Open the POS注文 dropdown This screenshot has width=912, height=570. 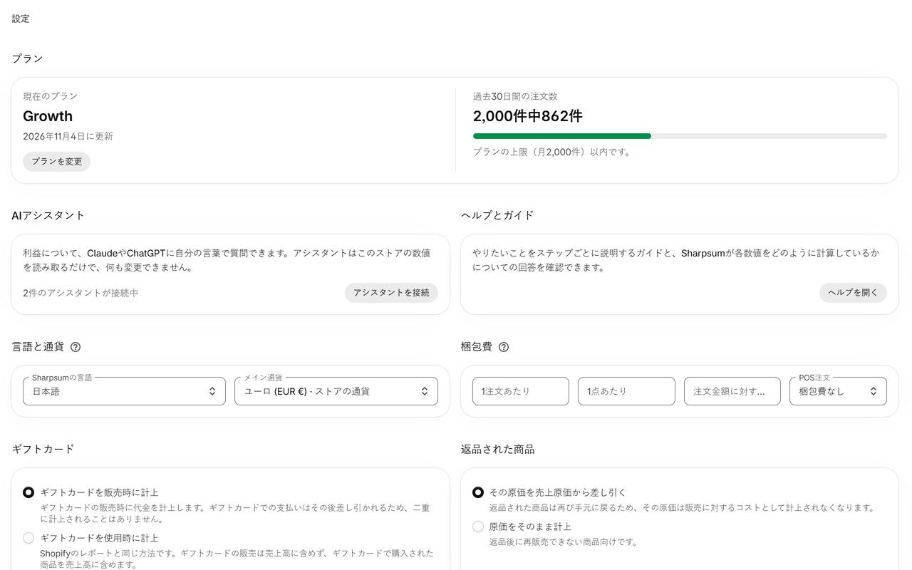point(838,391)
